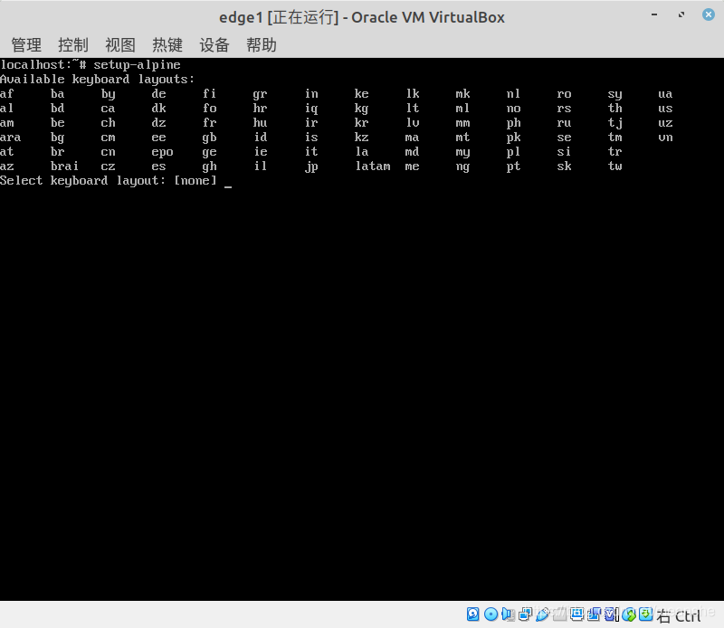724x628 pixels.
Task: Click the 'mk' keyboard layout entry
Action: click(x=462, y=94)
